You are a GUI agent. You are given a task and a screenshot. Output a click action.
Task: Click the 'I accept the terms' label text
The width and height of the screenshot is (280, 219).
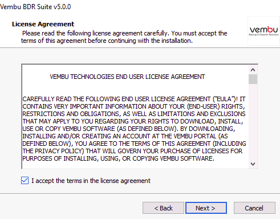coord(91,181)
